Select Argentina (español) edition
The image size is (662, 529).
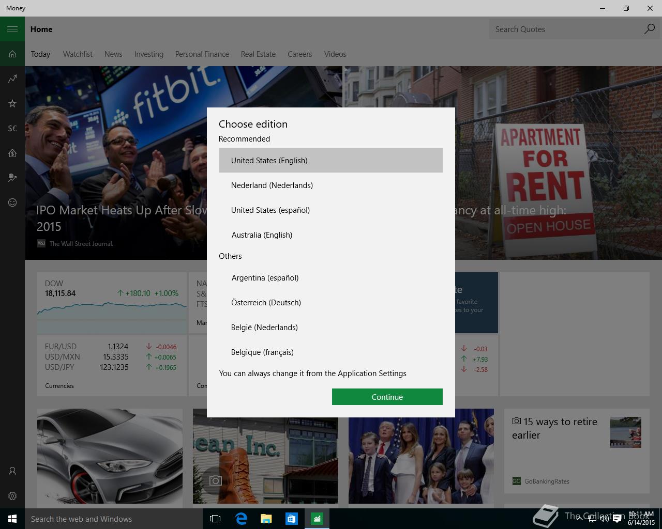[331, 277]
